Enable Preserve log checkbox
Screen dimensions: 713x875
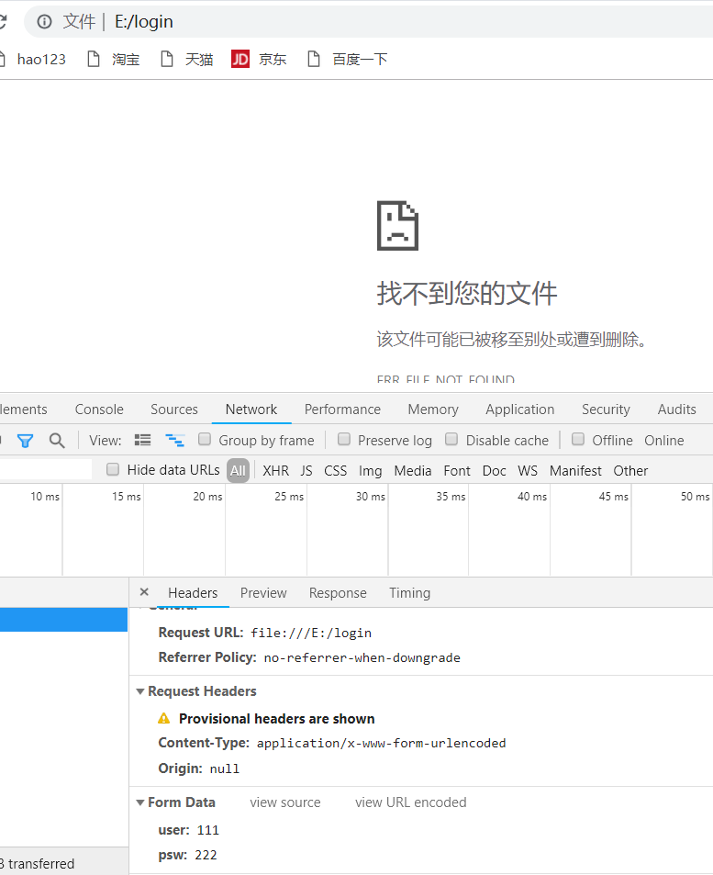point(344,439)
